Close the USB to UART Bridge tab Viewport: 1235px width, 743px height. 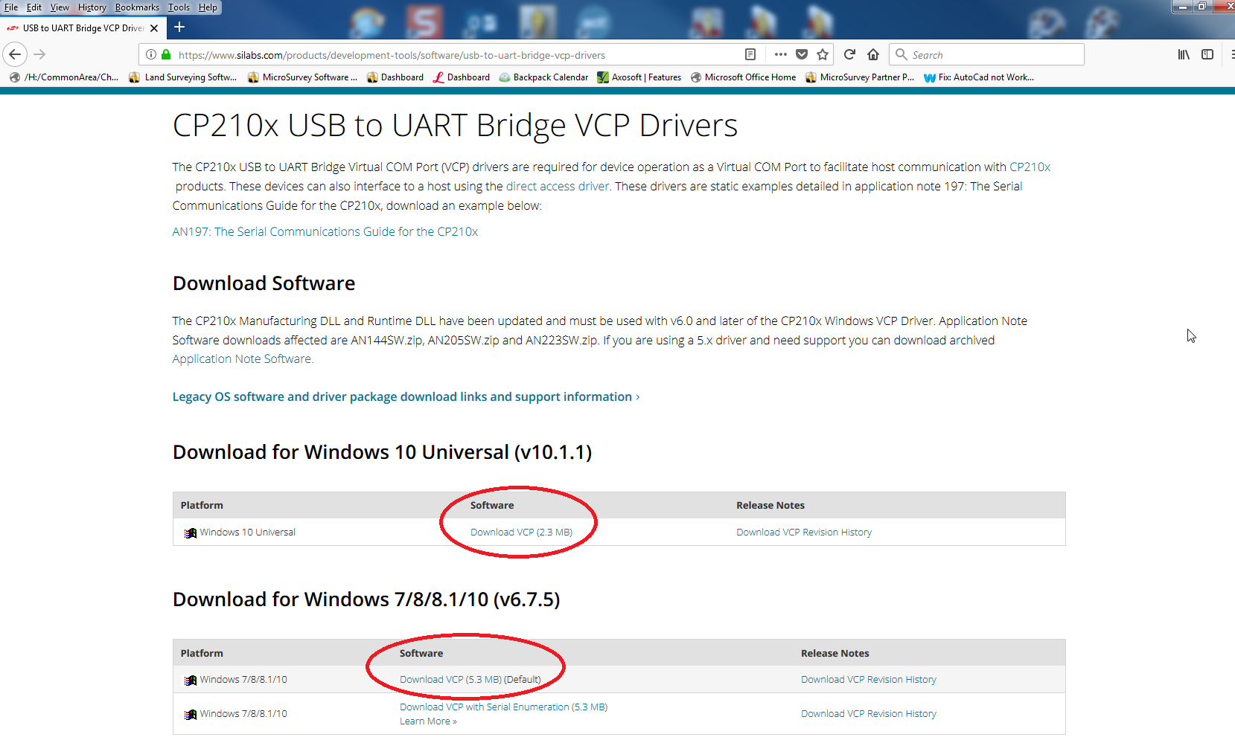(x=154, y=28)
